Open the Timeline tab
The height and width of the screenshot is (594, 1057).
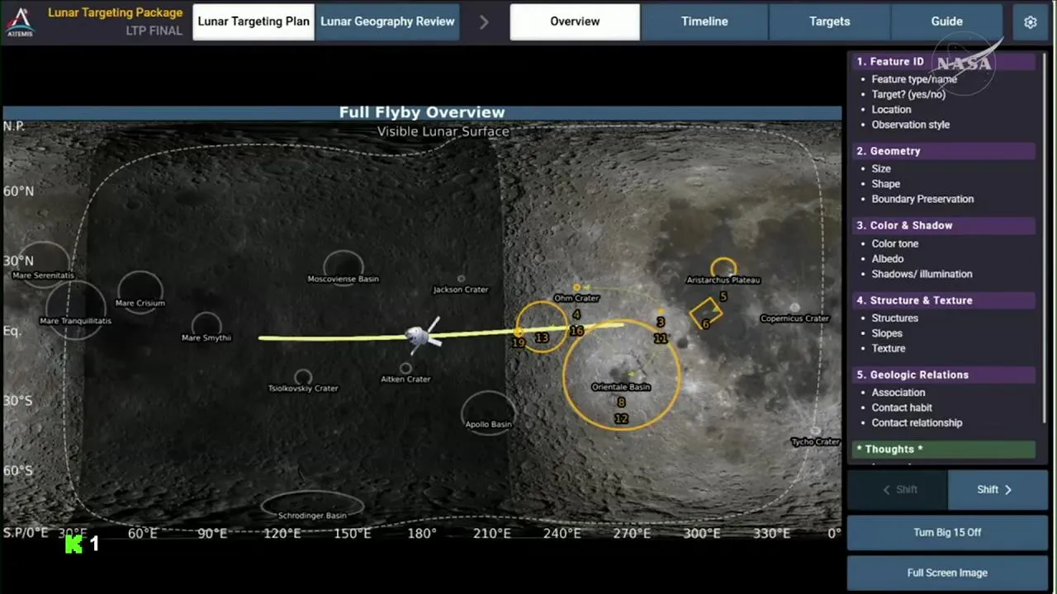(704, 22)
